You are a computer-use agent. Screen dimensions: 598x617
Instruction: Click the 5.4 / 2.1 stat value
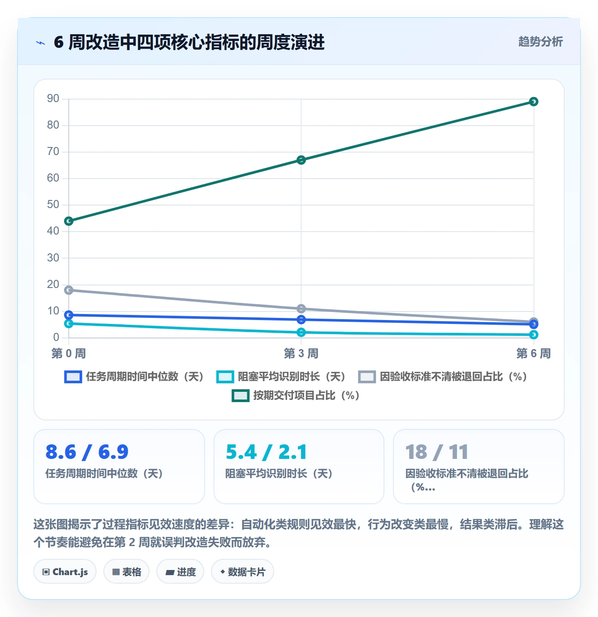[267, 452]
